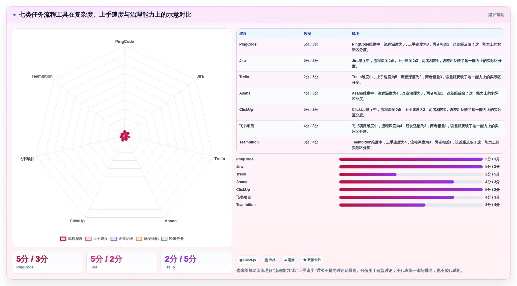Click the 说明 column header
517x286 pixels.
356,34
